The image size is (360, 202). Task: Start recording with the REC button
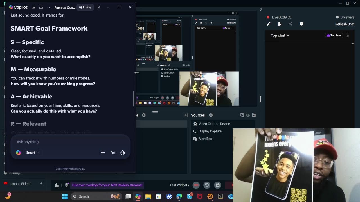point(196,185)
